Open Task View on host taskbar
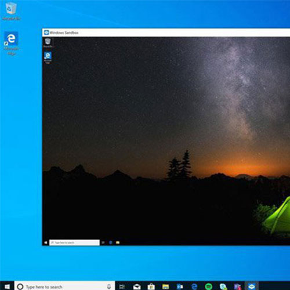This screenshot has height=290, width=290. pos(122,287)
